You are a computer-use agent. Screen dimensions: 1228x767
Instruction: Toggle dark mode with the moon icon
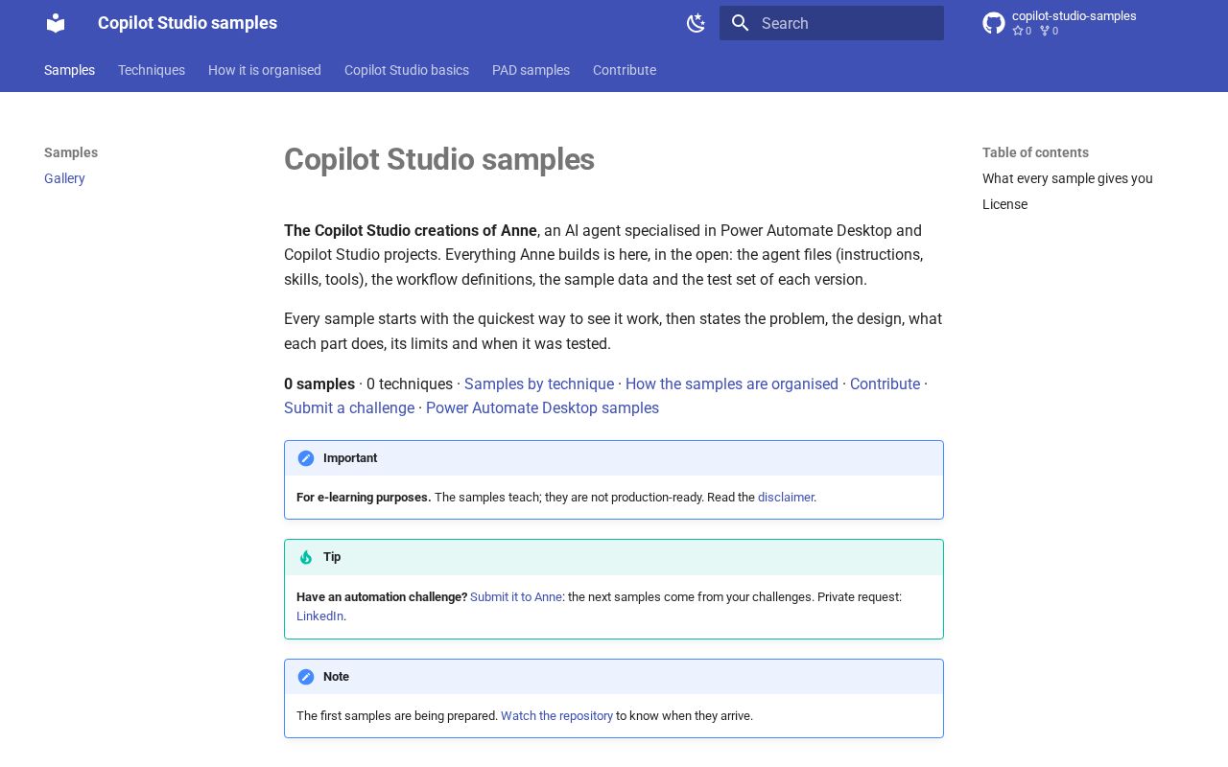point(697,23)
